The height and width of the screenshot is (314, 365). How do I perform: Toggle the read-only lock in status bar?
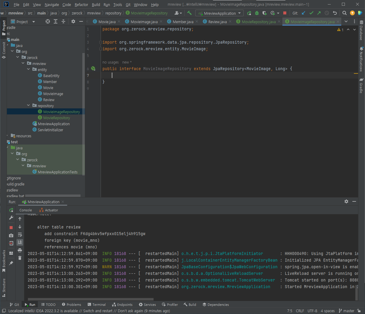(360, 311)
